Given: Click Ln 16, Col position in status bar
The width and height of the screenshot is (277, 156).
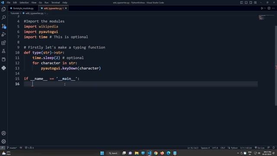Looking at the screenshot, I should tap(193, 148).
